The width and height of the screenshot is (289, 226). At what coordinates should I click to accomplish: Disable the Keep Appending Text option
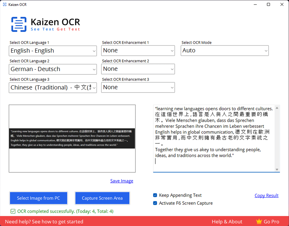155,195
